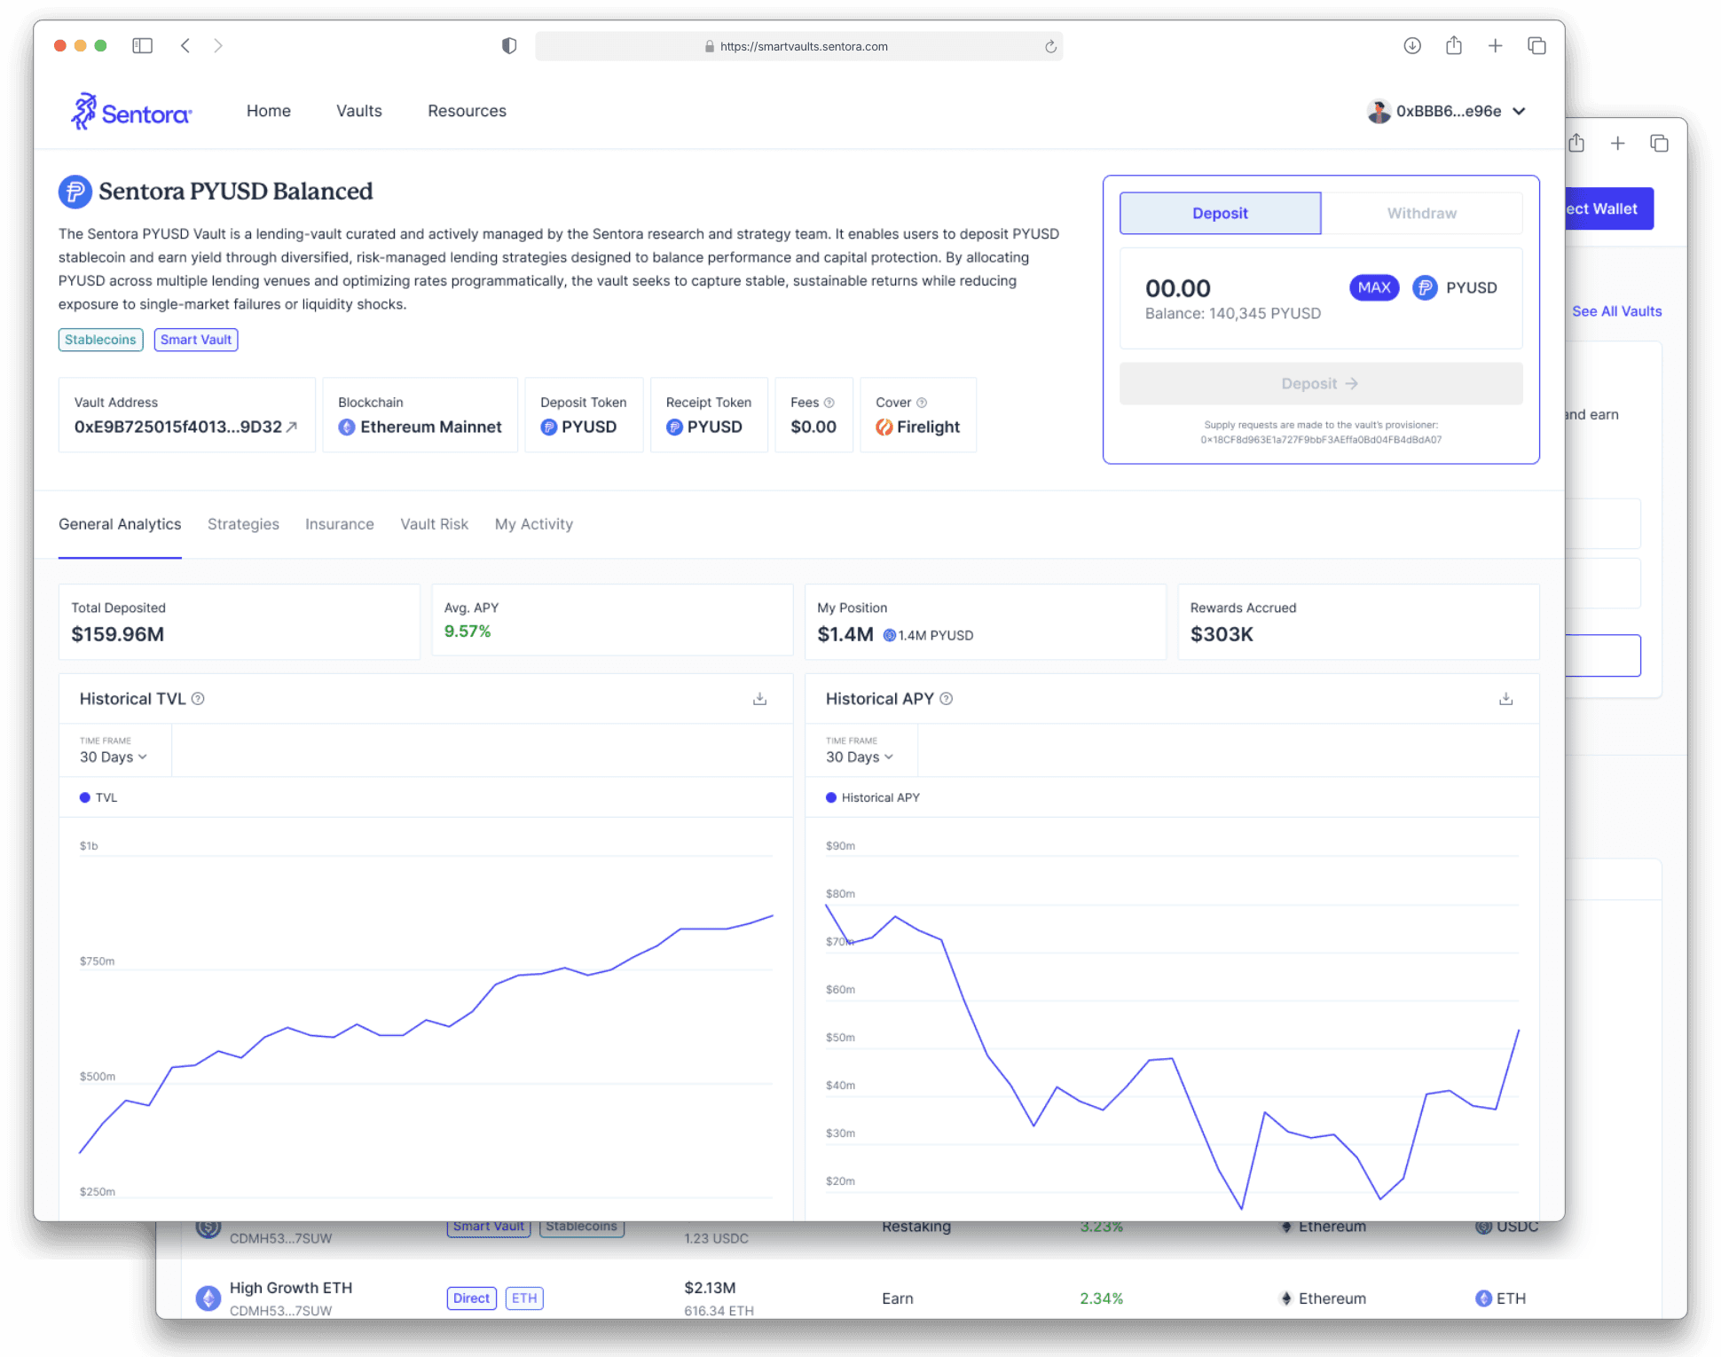The height and width of the screenshot is (1357, 1721).
Task: Click Historical APY help info icon
Action: [947, 699]
